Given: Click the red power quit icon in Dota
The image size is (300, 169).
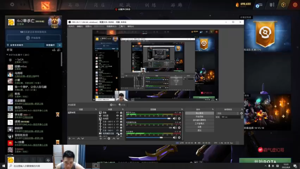Looking at the screenshot, I should pyautogui.click(x=295, y=5).
